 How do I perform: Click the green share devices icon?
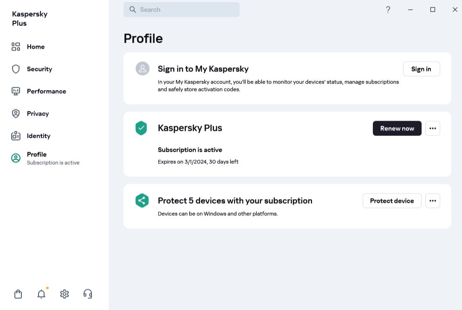coord(142,200)
